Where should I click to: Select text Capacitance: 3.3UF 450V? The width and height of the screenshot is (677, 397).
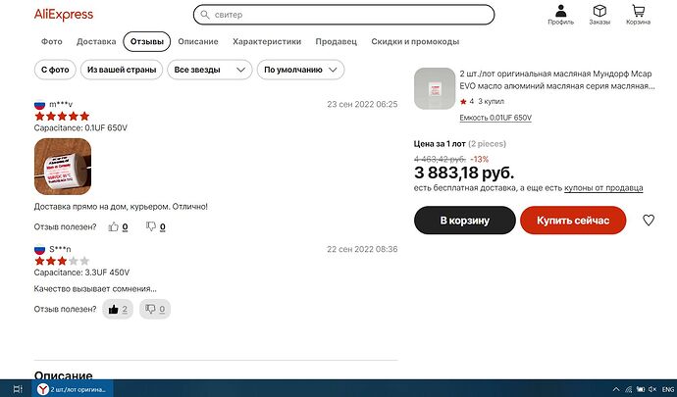click(81, 273)
